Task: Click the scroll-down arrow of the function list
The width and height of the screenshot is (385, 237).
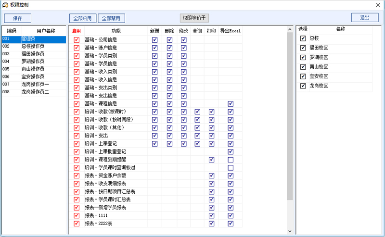Action: 289,231
